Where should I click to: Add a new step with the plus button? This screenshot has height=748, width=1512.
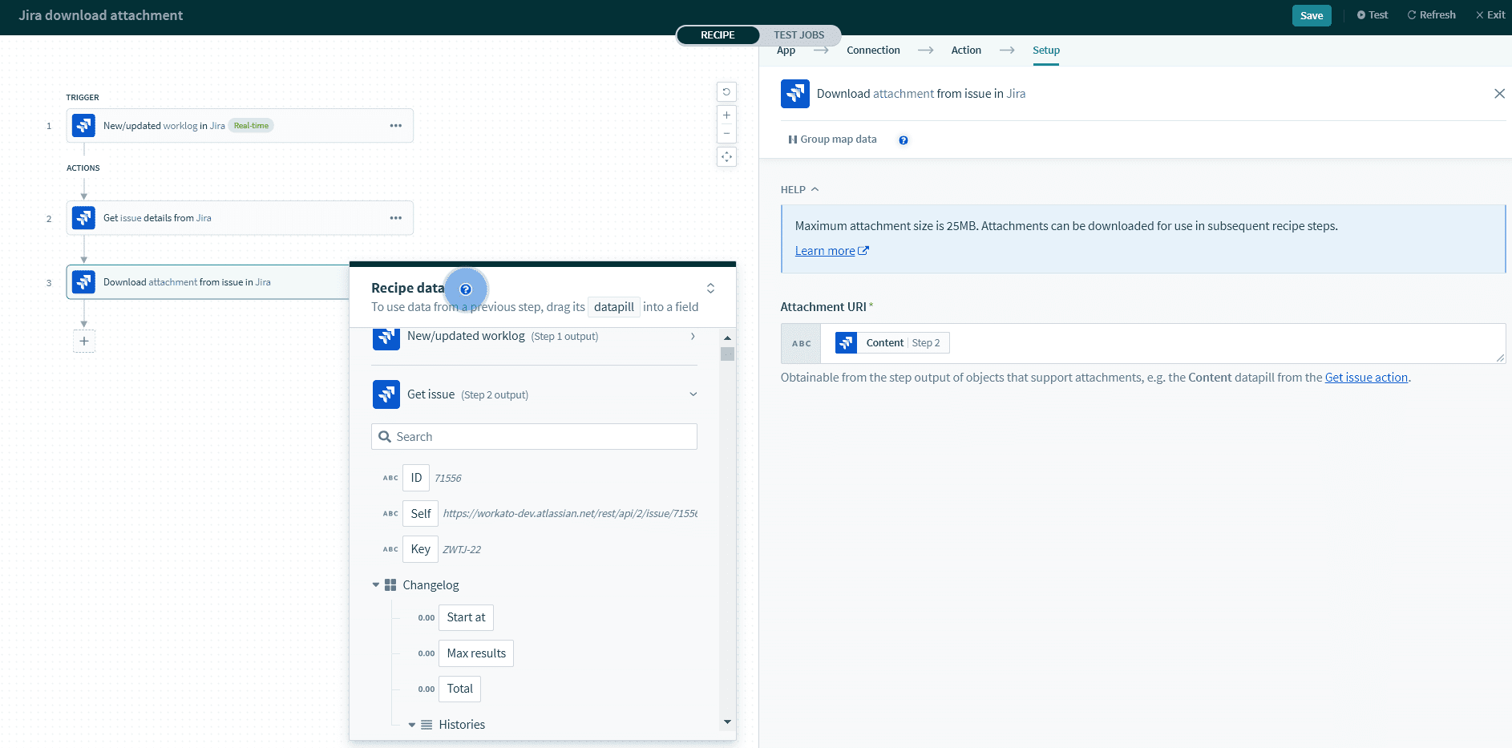(84, 341)
